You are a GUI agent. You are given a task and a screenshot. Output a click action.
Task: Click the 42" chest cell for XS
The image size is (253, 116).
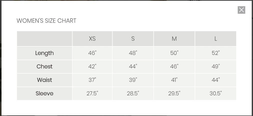coord(92,67)
